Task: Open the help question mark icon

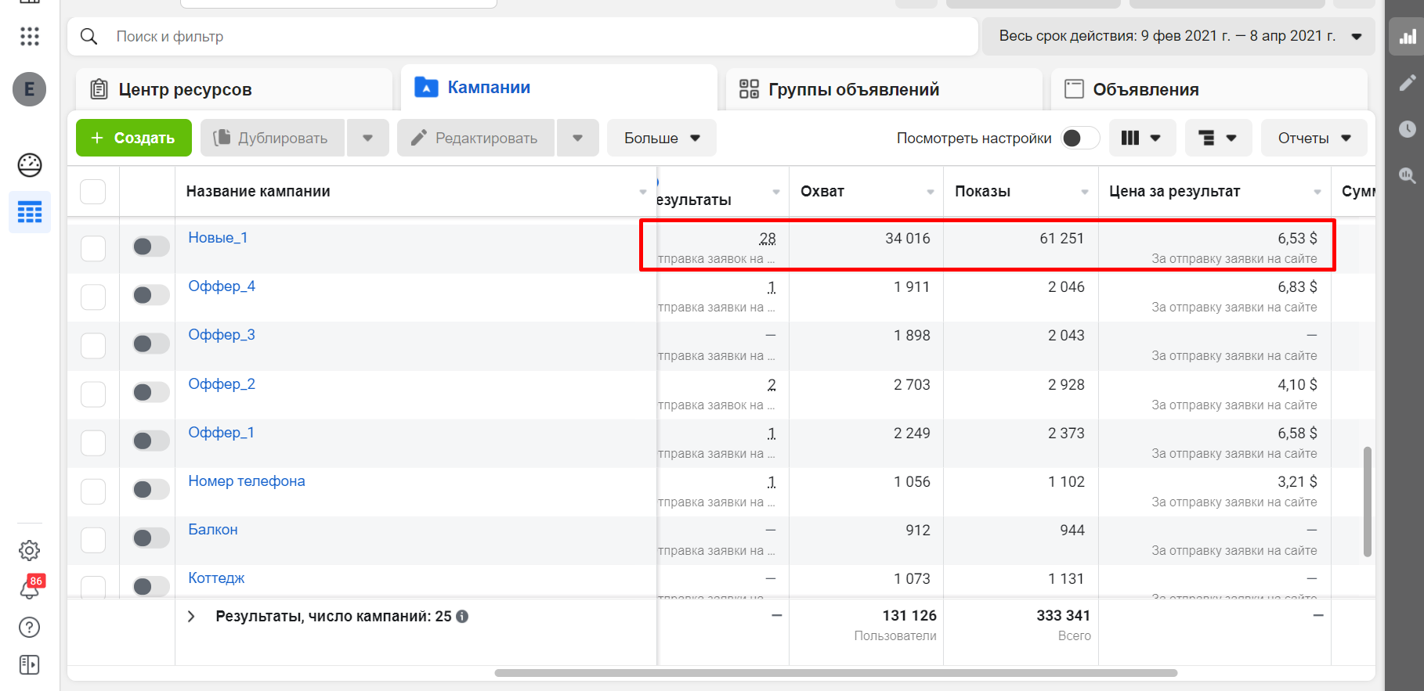Action: pos(29,627)
